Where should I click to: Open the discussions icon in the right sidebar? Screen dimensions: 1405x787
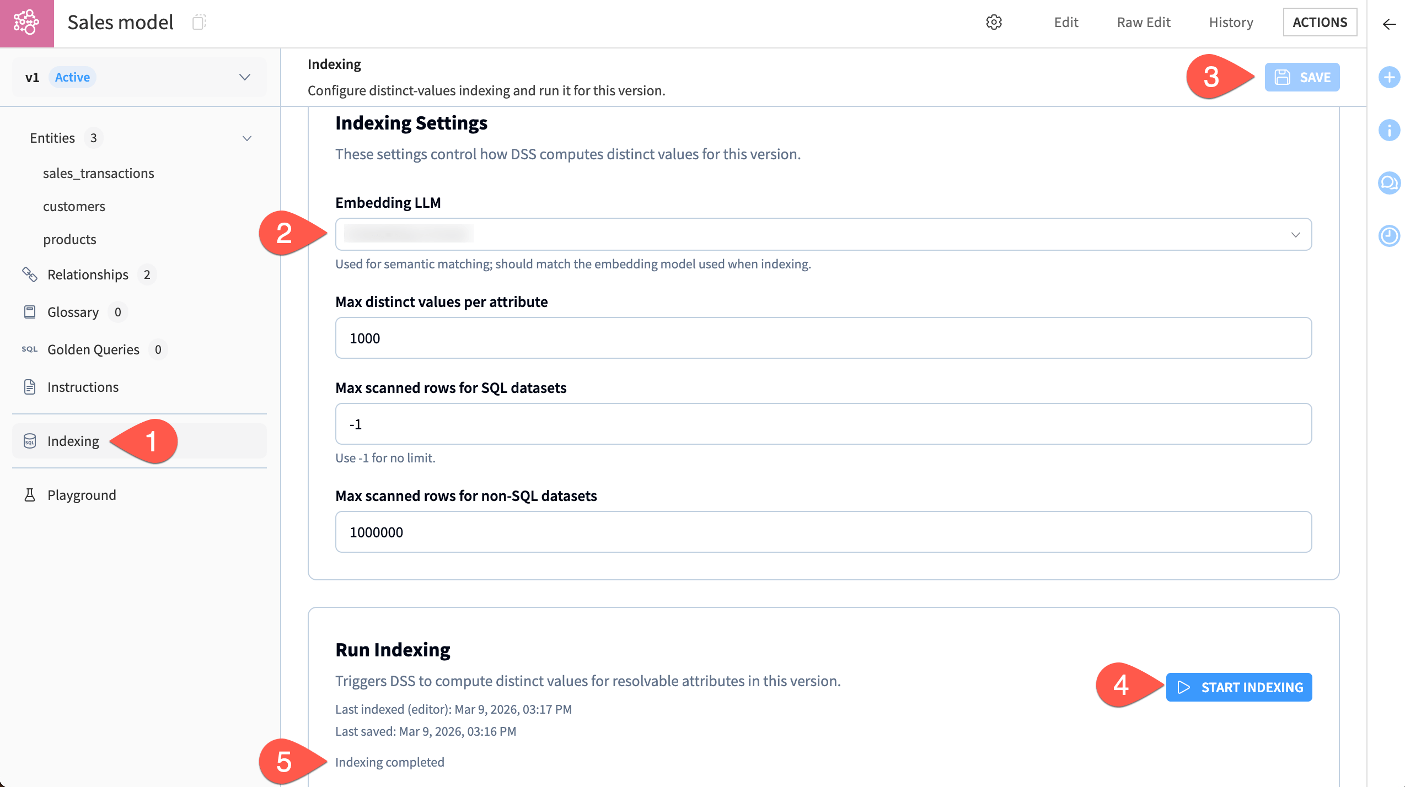(x=1389, y=182)
